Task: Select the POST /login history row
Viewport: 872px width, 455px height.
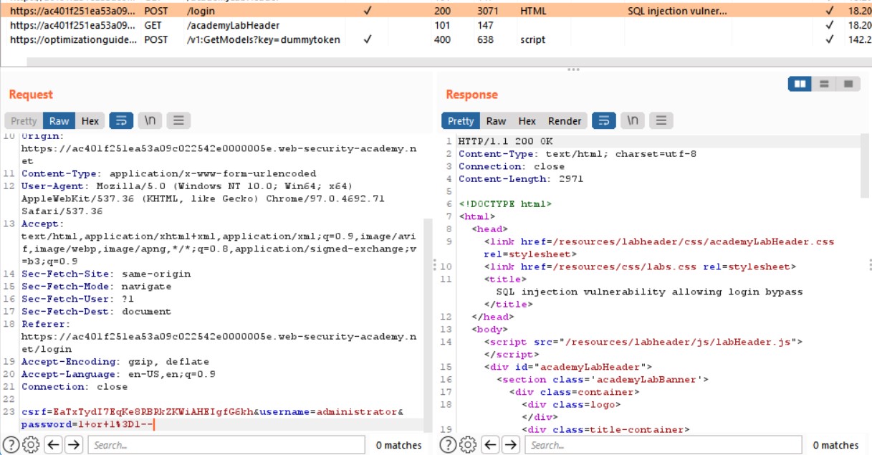Action: click(x=215, y=12)
